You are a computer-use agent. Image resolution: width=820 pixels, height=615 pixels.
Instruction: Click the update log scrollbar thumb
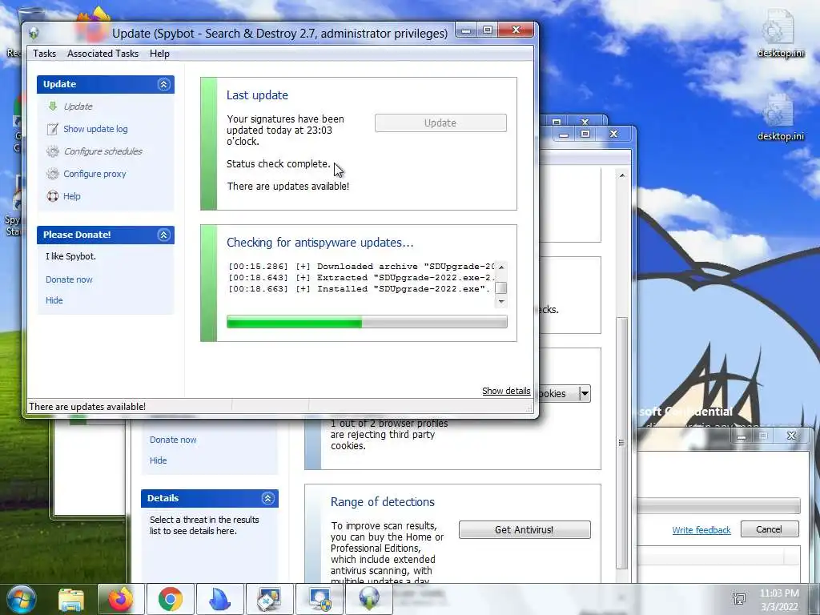501,288
